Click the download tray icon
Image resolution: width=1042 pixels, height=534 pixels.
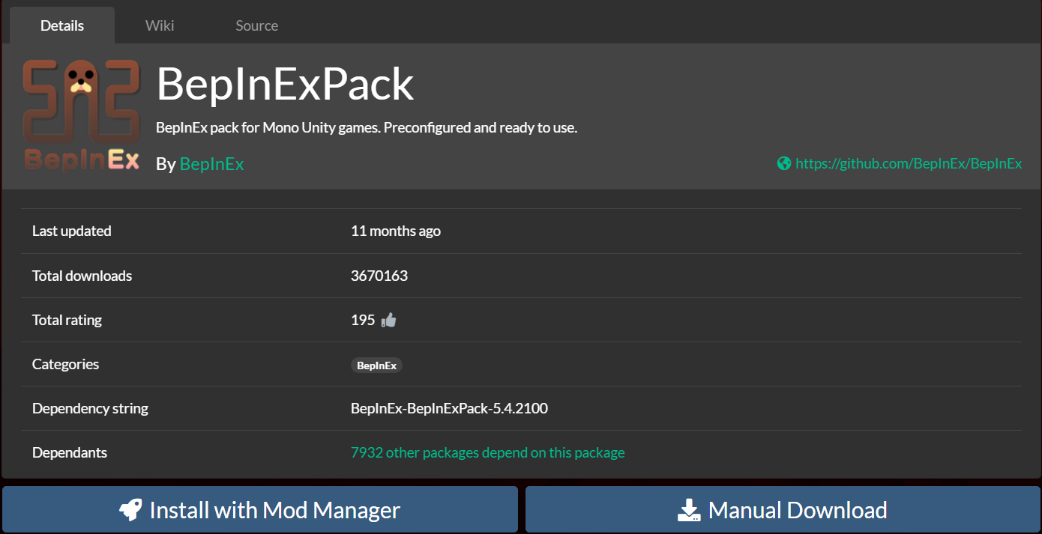click(688, 511)
